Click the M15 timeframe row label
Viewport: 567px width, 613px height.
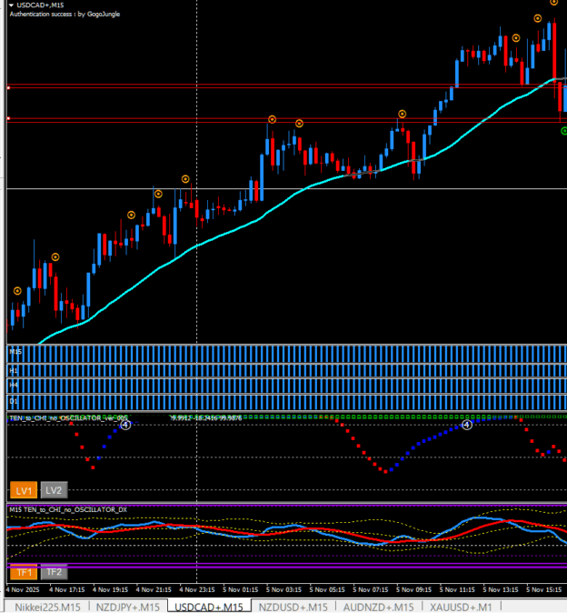15,351
